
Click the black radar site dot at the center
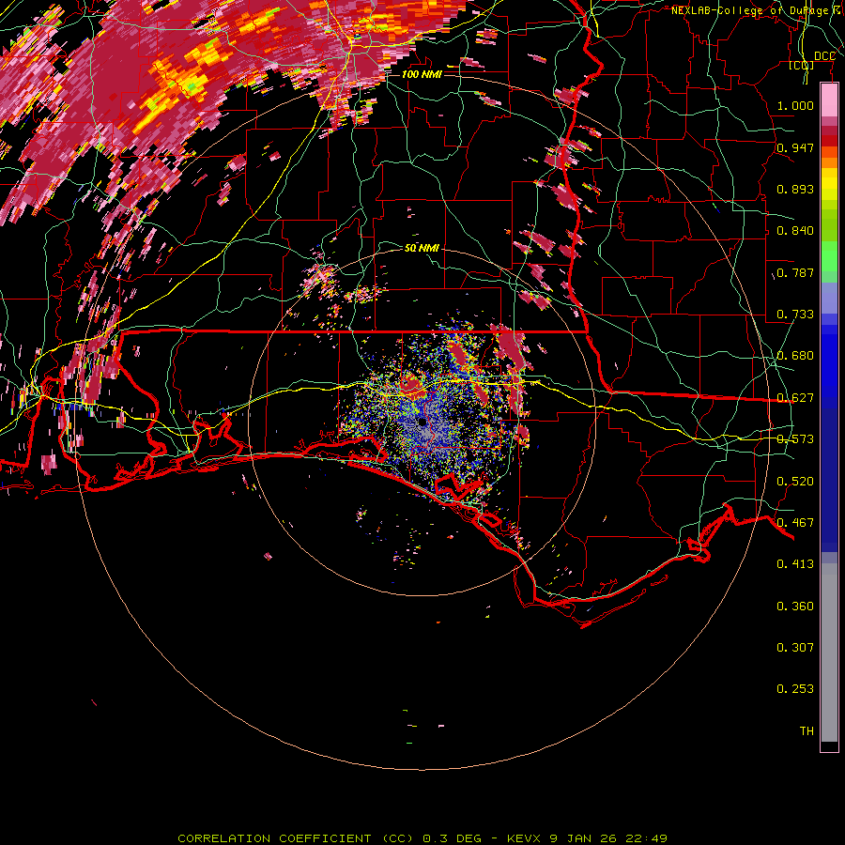tap(422, 422)
